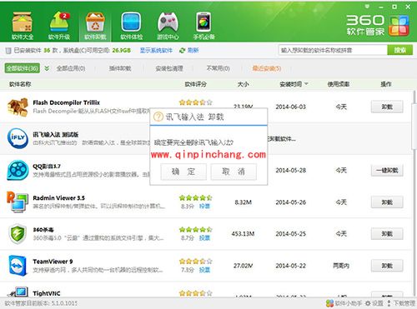Switch to the 插件卸载 tab
Screen dimensions: 417x309
(x=120, y=68)
